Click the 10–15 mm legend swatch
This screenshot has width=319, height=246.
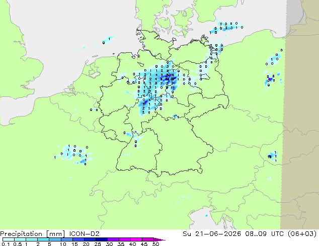[x=66, y=239]
